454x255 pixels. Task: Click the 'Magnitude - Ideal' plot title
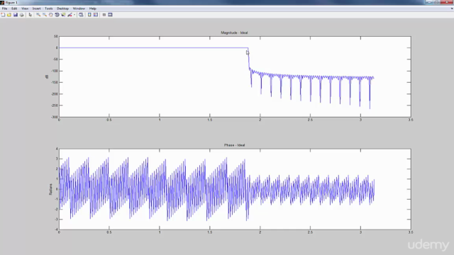click(x=234, y=33)
